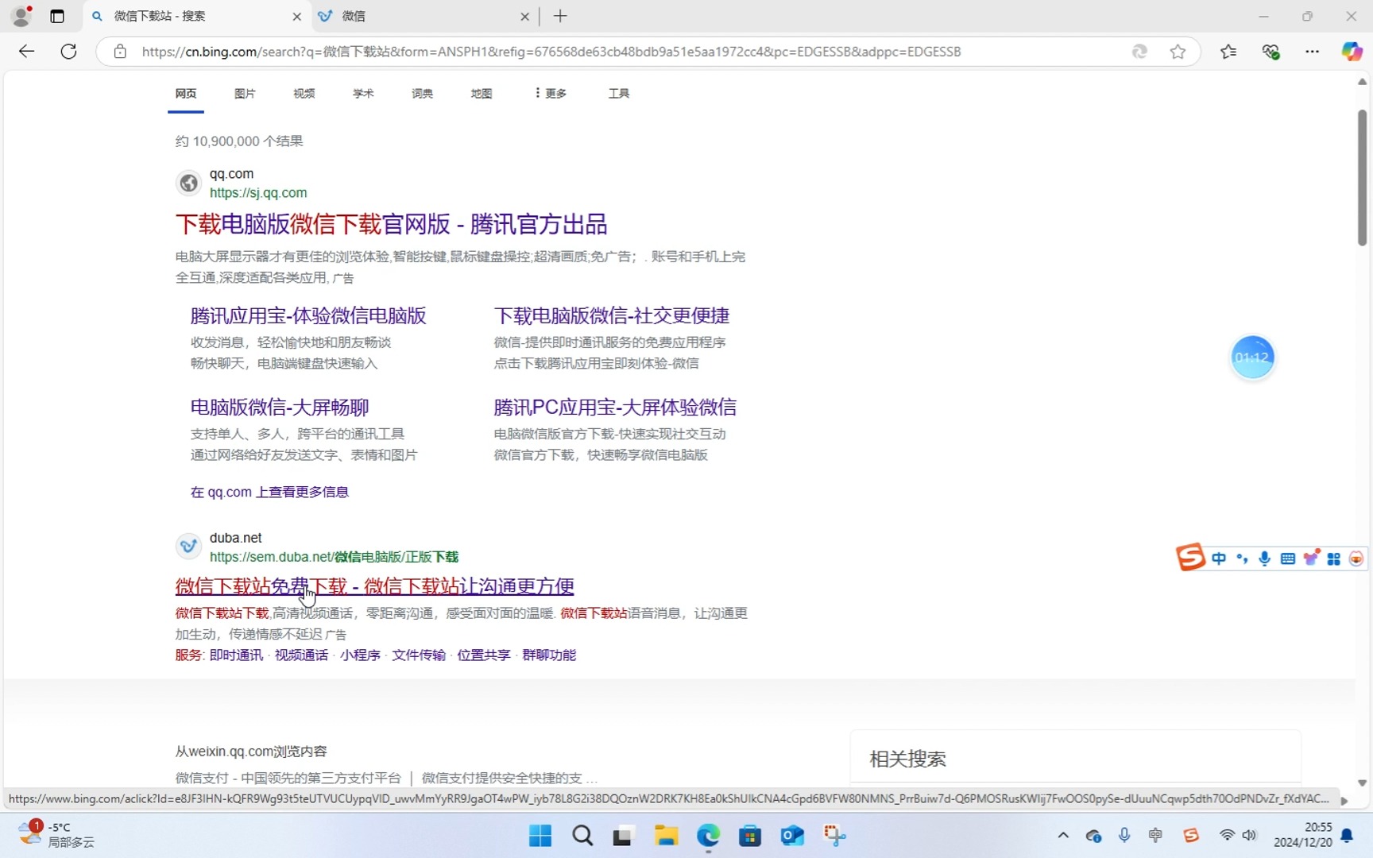The height and width of the screenshot is (858, 1373).
Task: Click the blue 01:12 timer bubble
Action: pyautogui.click(x=1252, y=357)
